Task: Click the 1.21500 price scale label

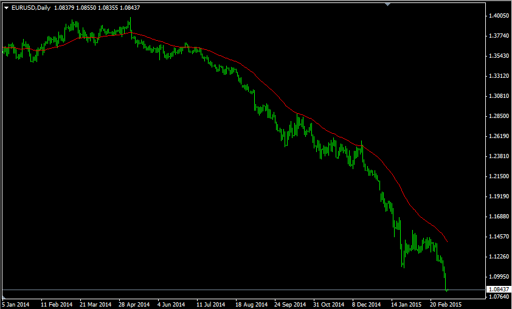Action: point(499,176)
